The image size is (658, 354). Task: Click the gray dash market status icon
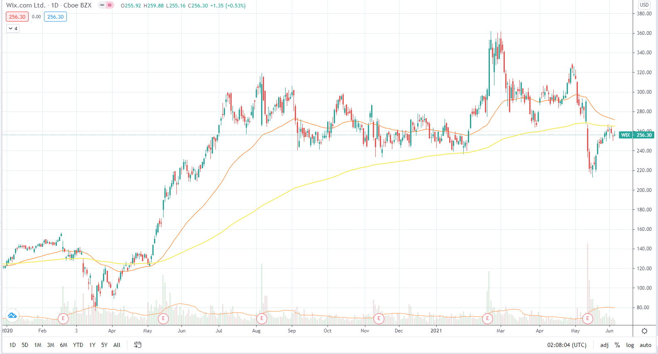[102, 5]
